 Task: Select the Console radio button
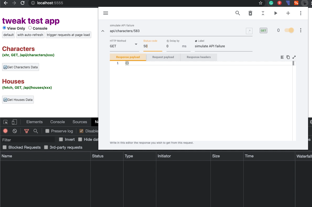(30, 28)
